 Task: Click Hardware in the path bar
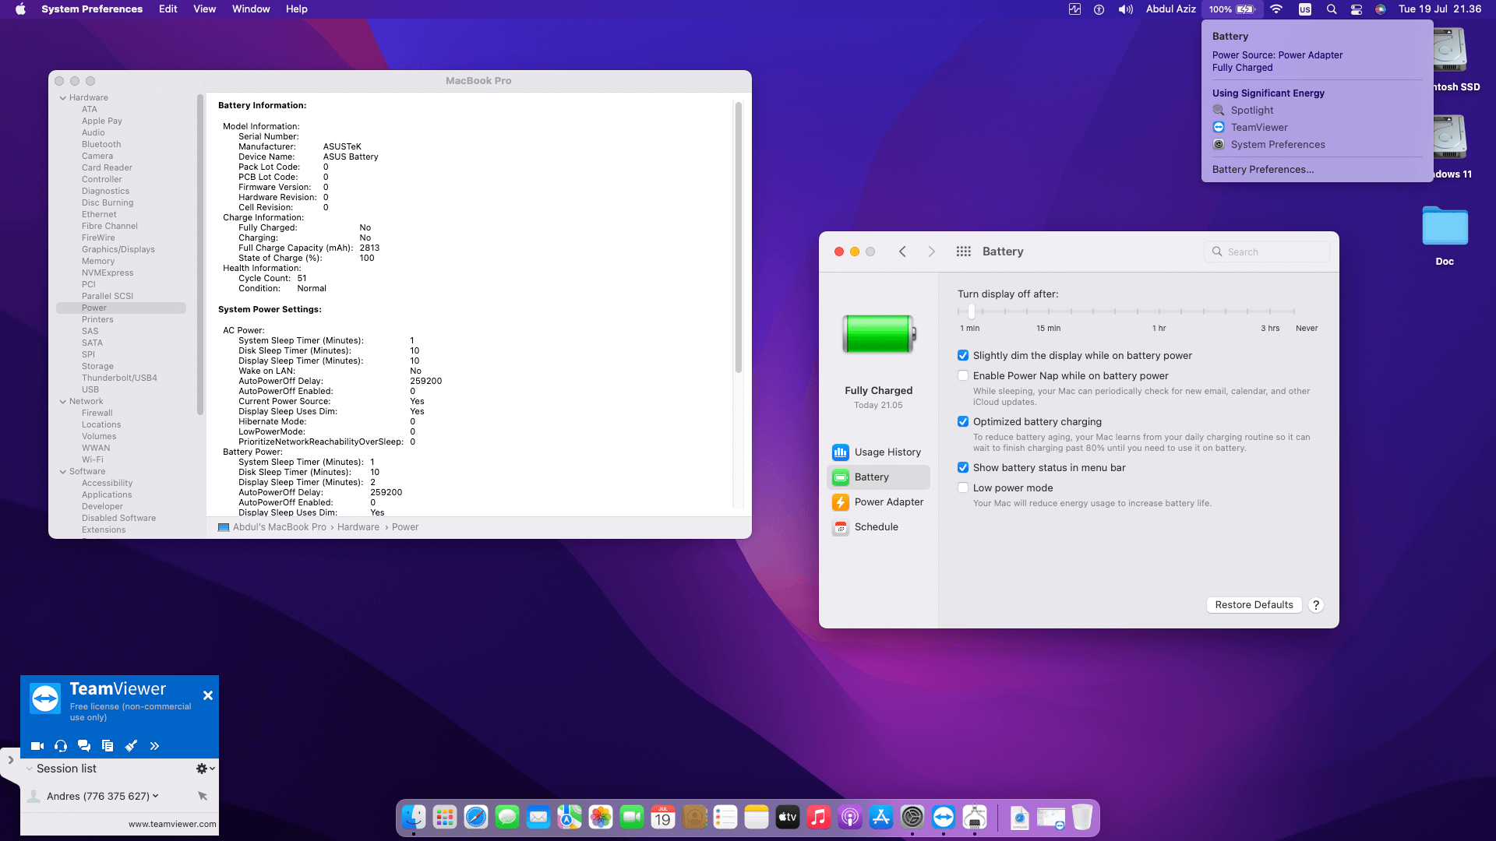coord(358,527)
